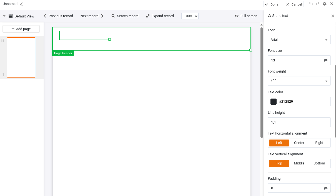This screenshot has width=336, height=196.
Task: Open the Font weight dropdown
Action: click(299, 81)
